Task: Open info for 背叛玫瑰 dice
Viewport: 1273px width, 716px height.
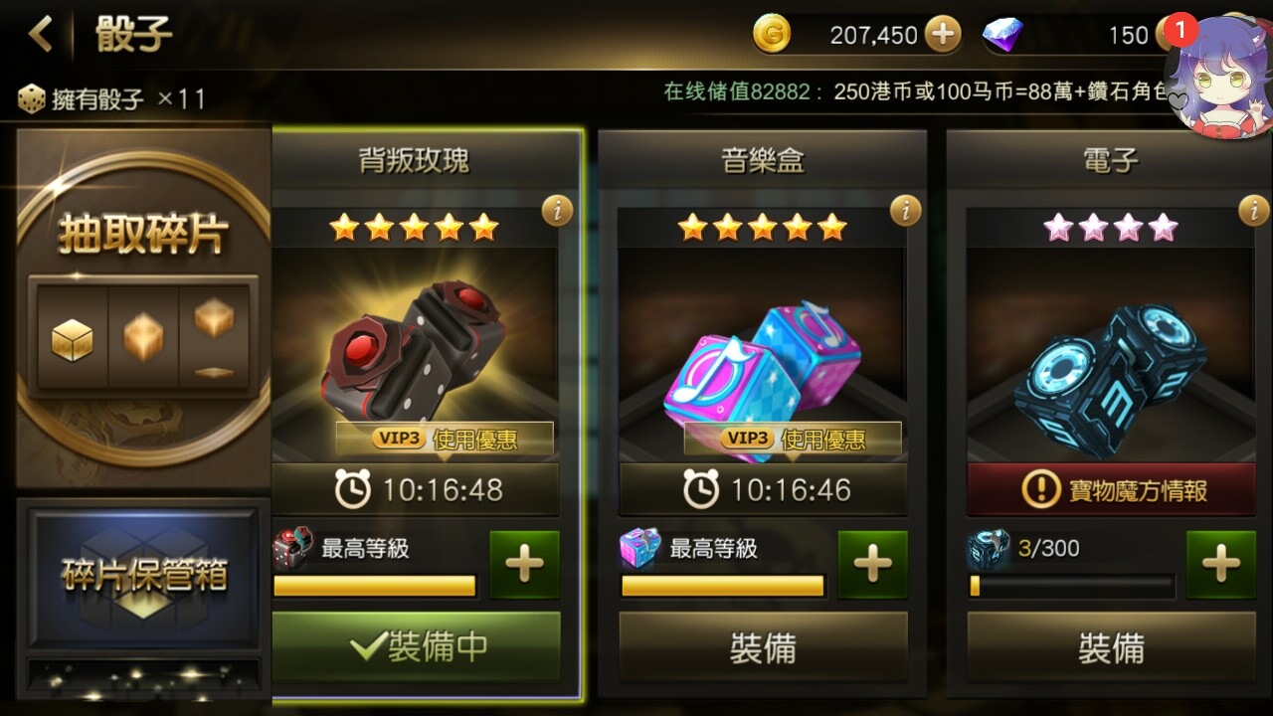Action: point(557,211)
